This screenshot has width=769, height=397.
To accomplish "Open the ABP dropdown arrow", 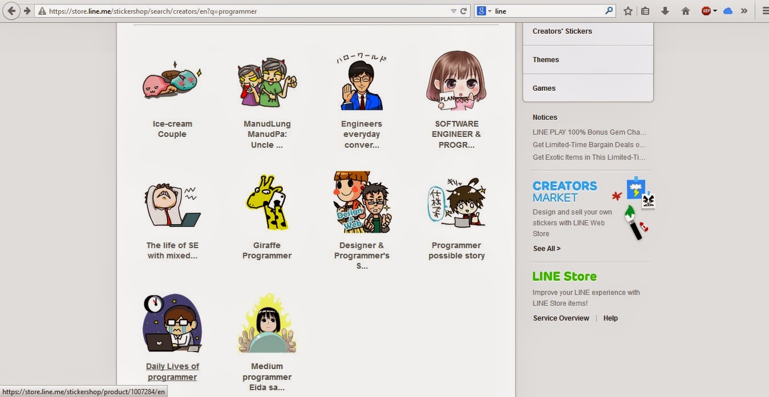I will 715,10.
